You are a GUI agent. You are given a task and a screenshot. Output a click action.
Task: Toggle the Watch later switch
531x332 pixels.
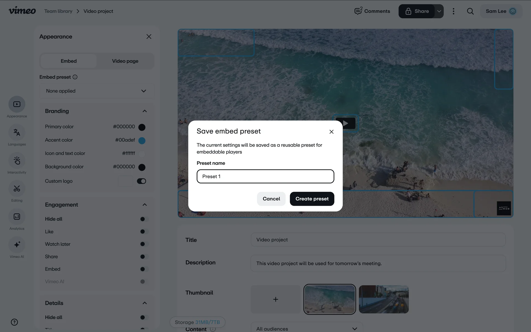[x=144, y=244]
